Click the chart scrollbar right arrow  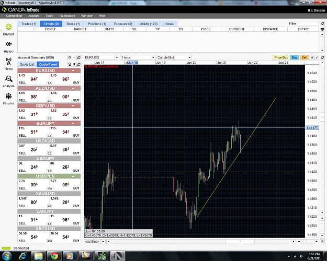coord(294,242)
